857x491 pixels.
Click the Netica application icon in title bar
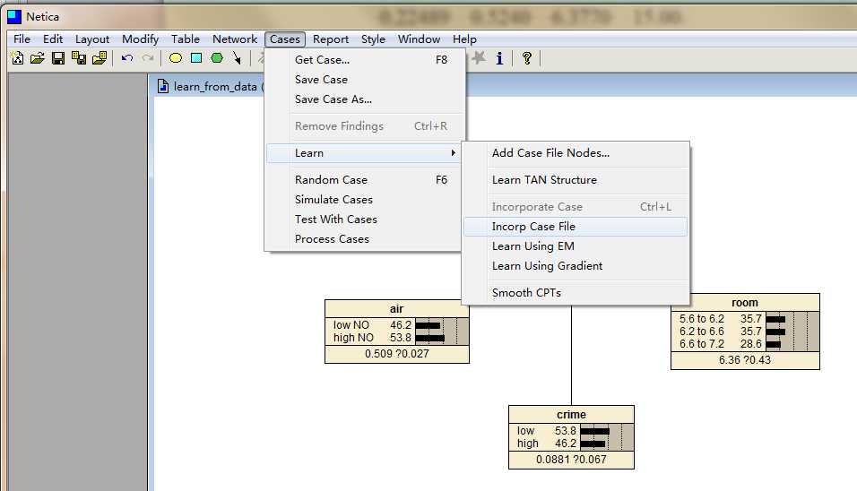[x=14, y=17]
